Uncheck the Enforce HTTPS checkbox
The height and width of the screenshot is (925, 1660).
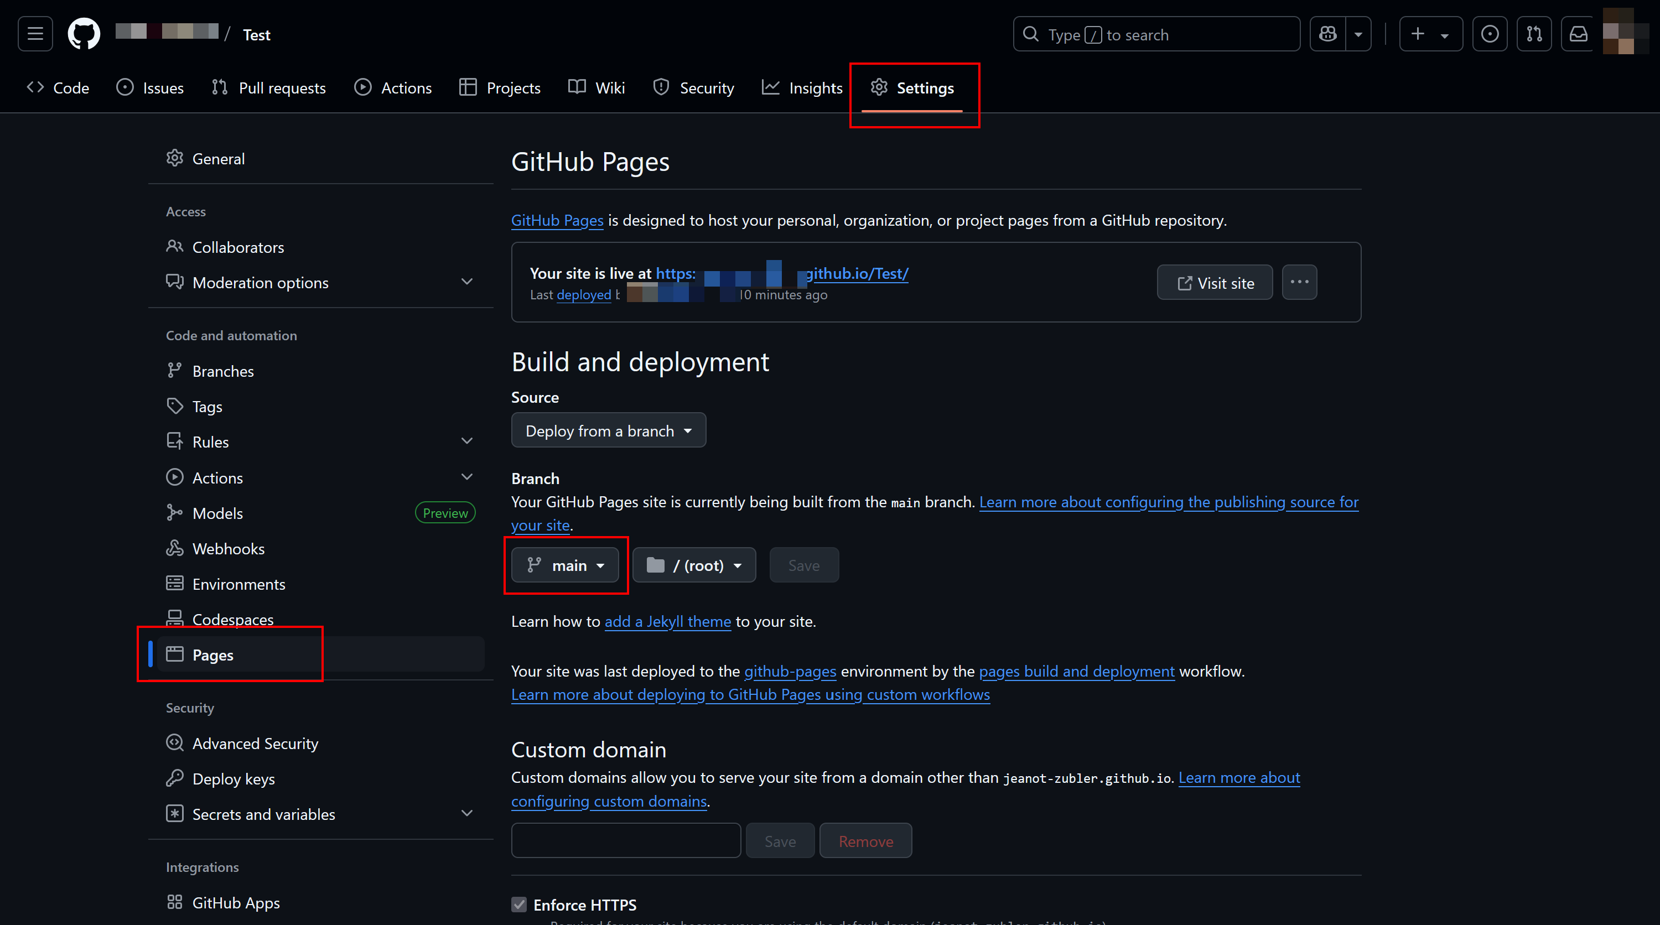(519, 905)
